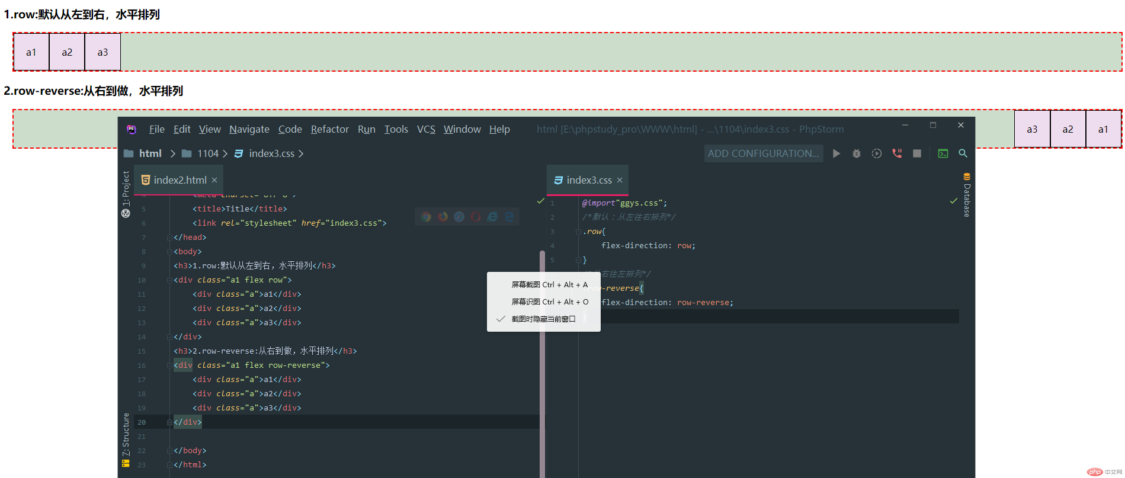Select 屏幕截图 Ctrl+Alt+A menu entry
Image resolution: width=1125 pixels, height=478 pixels.
(544, 285)
